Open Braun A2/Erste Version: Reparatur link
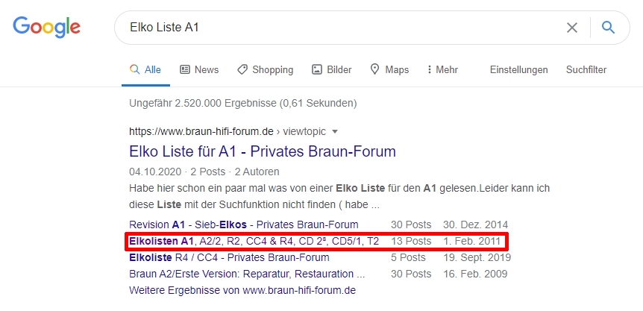 [x=247, y=274]
